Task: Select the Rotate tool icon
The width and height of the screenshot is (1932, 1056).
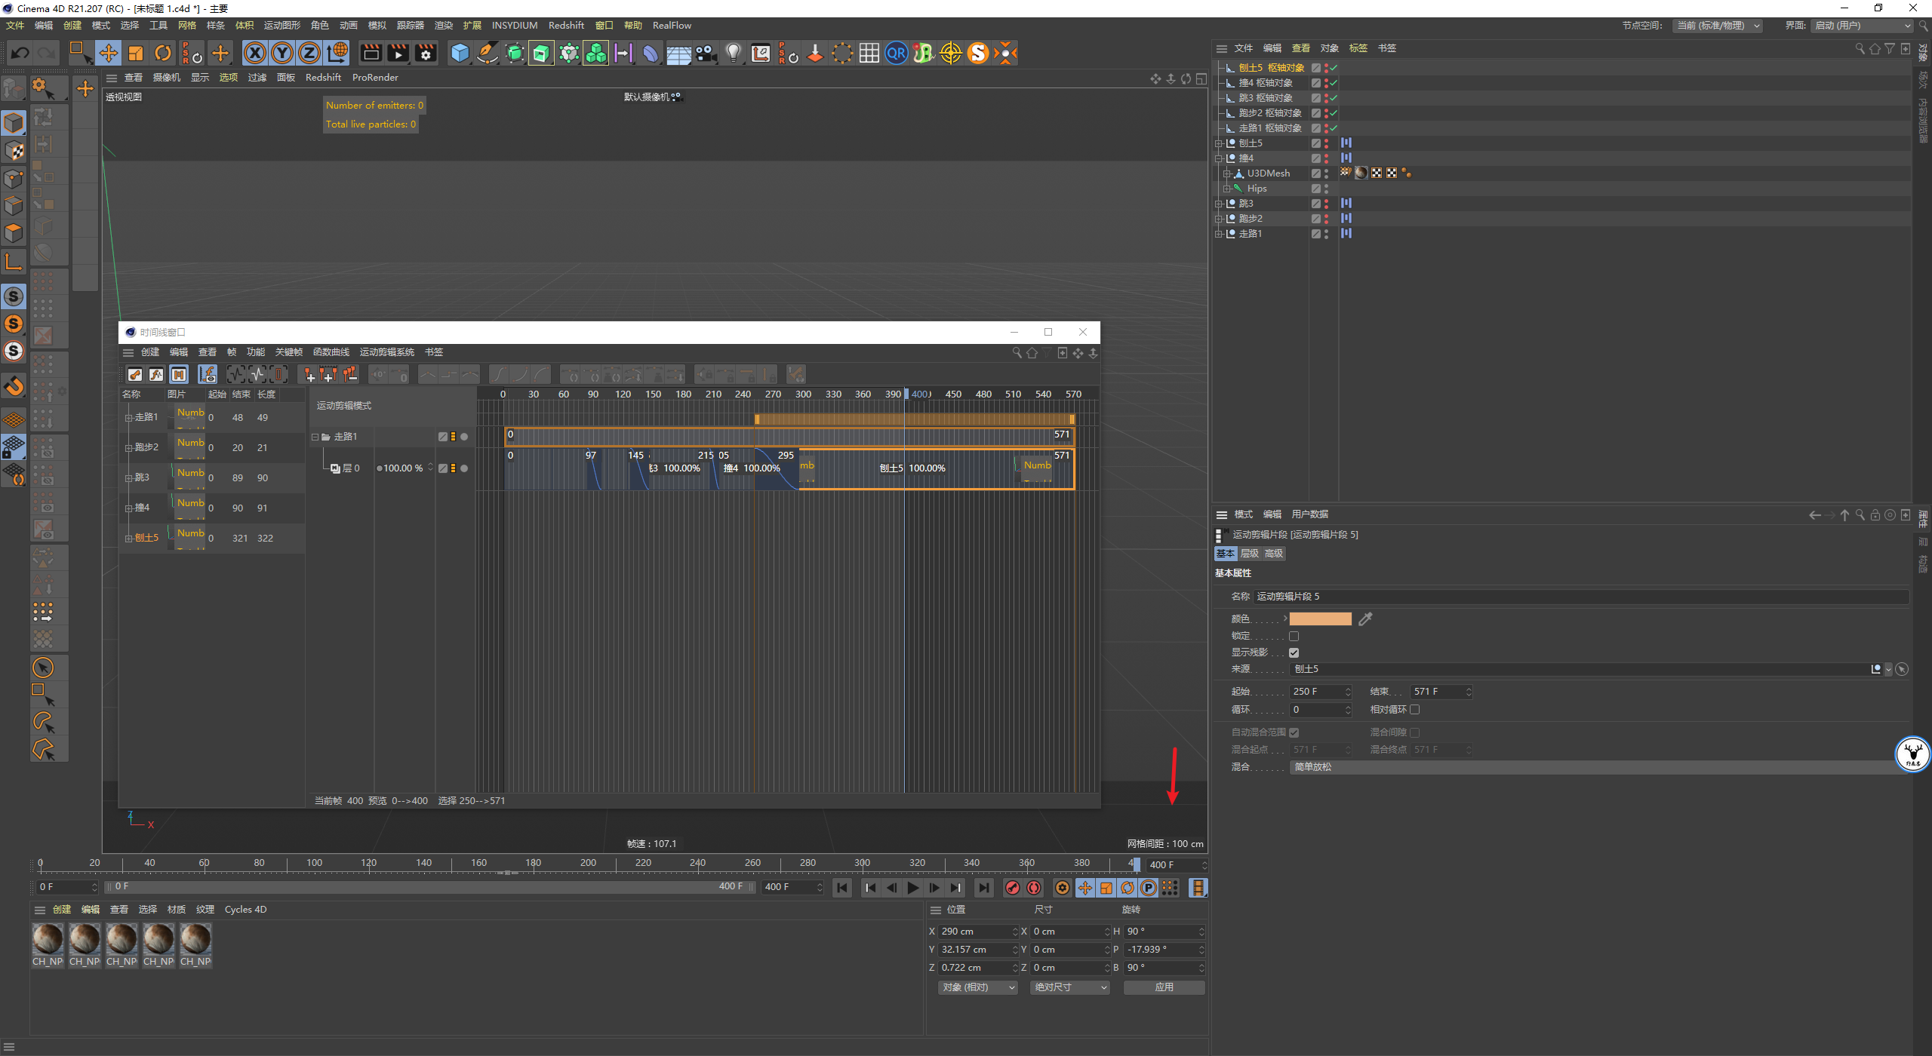Action: tap(163, 53)
